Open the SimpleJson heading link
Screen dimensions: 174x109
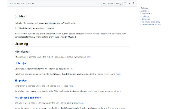21,81
